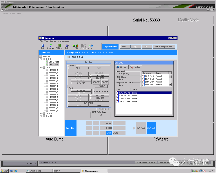
Task: Click the DKU-00 drive icon in Parts Tree
Action: pos(44,67)
